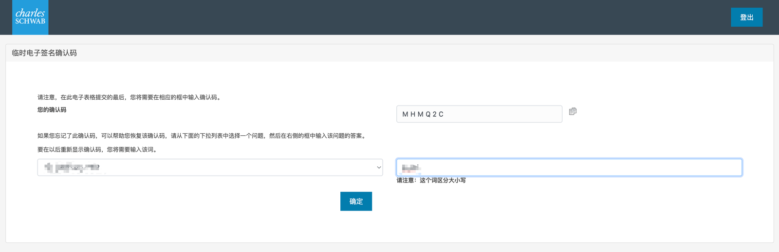Click the Charles Schwab logo
The height and width of the screenshot is (252, 779).
click(x=30, y=17)
